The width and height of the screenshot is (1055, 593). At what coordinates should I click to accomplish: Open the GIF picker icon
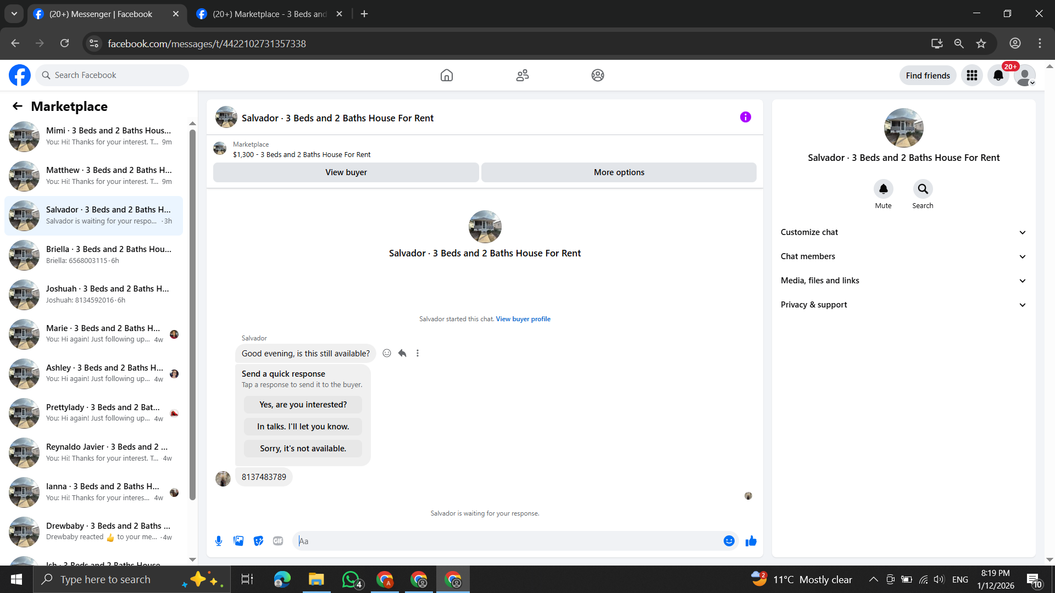pos(278,541)
